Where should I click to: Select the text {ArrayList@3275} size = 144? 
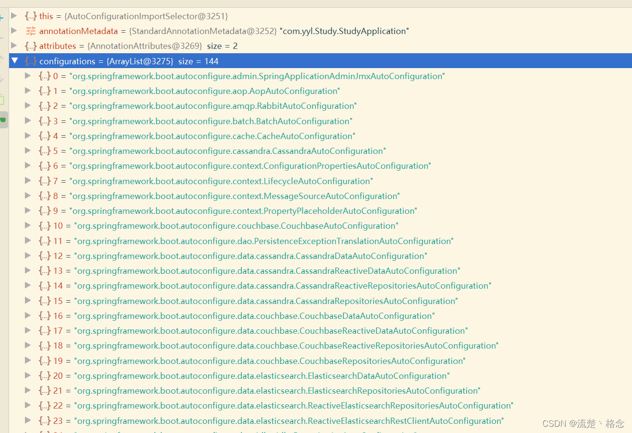[x=162, y=61]
